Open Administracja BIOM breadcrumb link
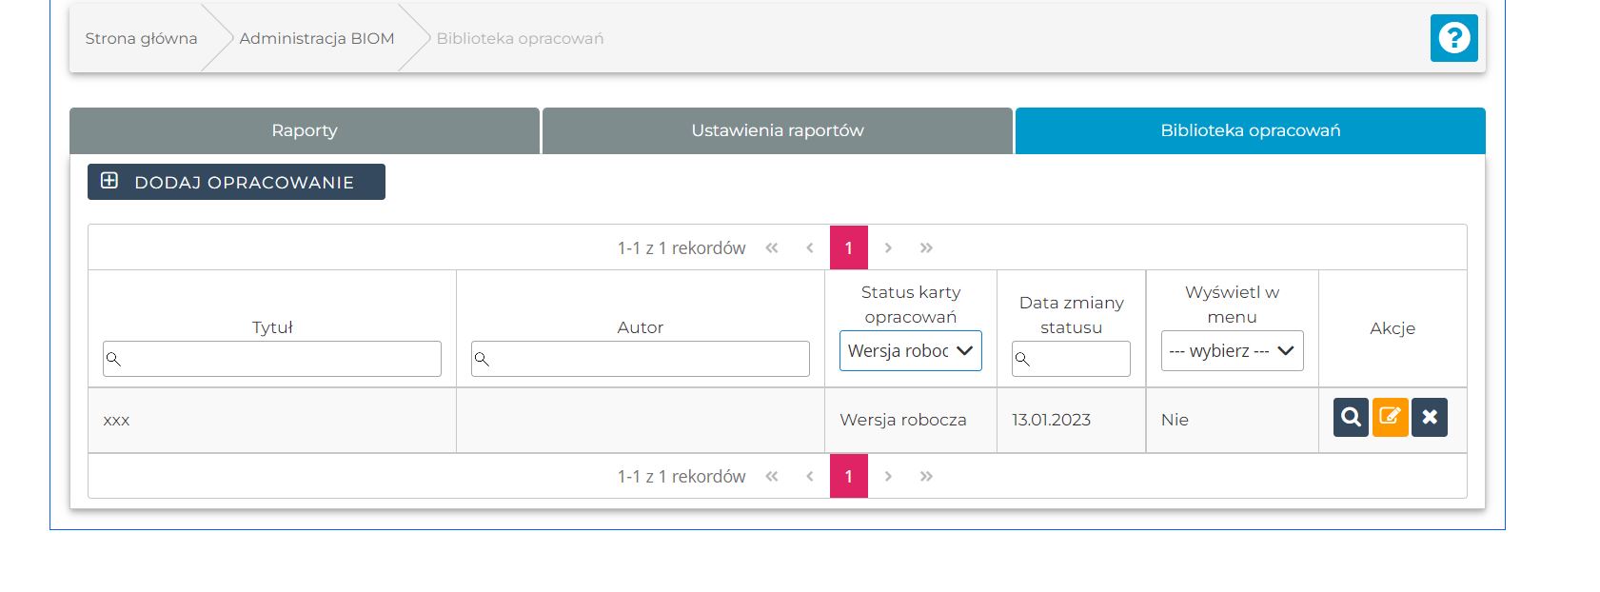1600x592 pixels. pyautogui.click(x=317, y=38)
